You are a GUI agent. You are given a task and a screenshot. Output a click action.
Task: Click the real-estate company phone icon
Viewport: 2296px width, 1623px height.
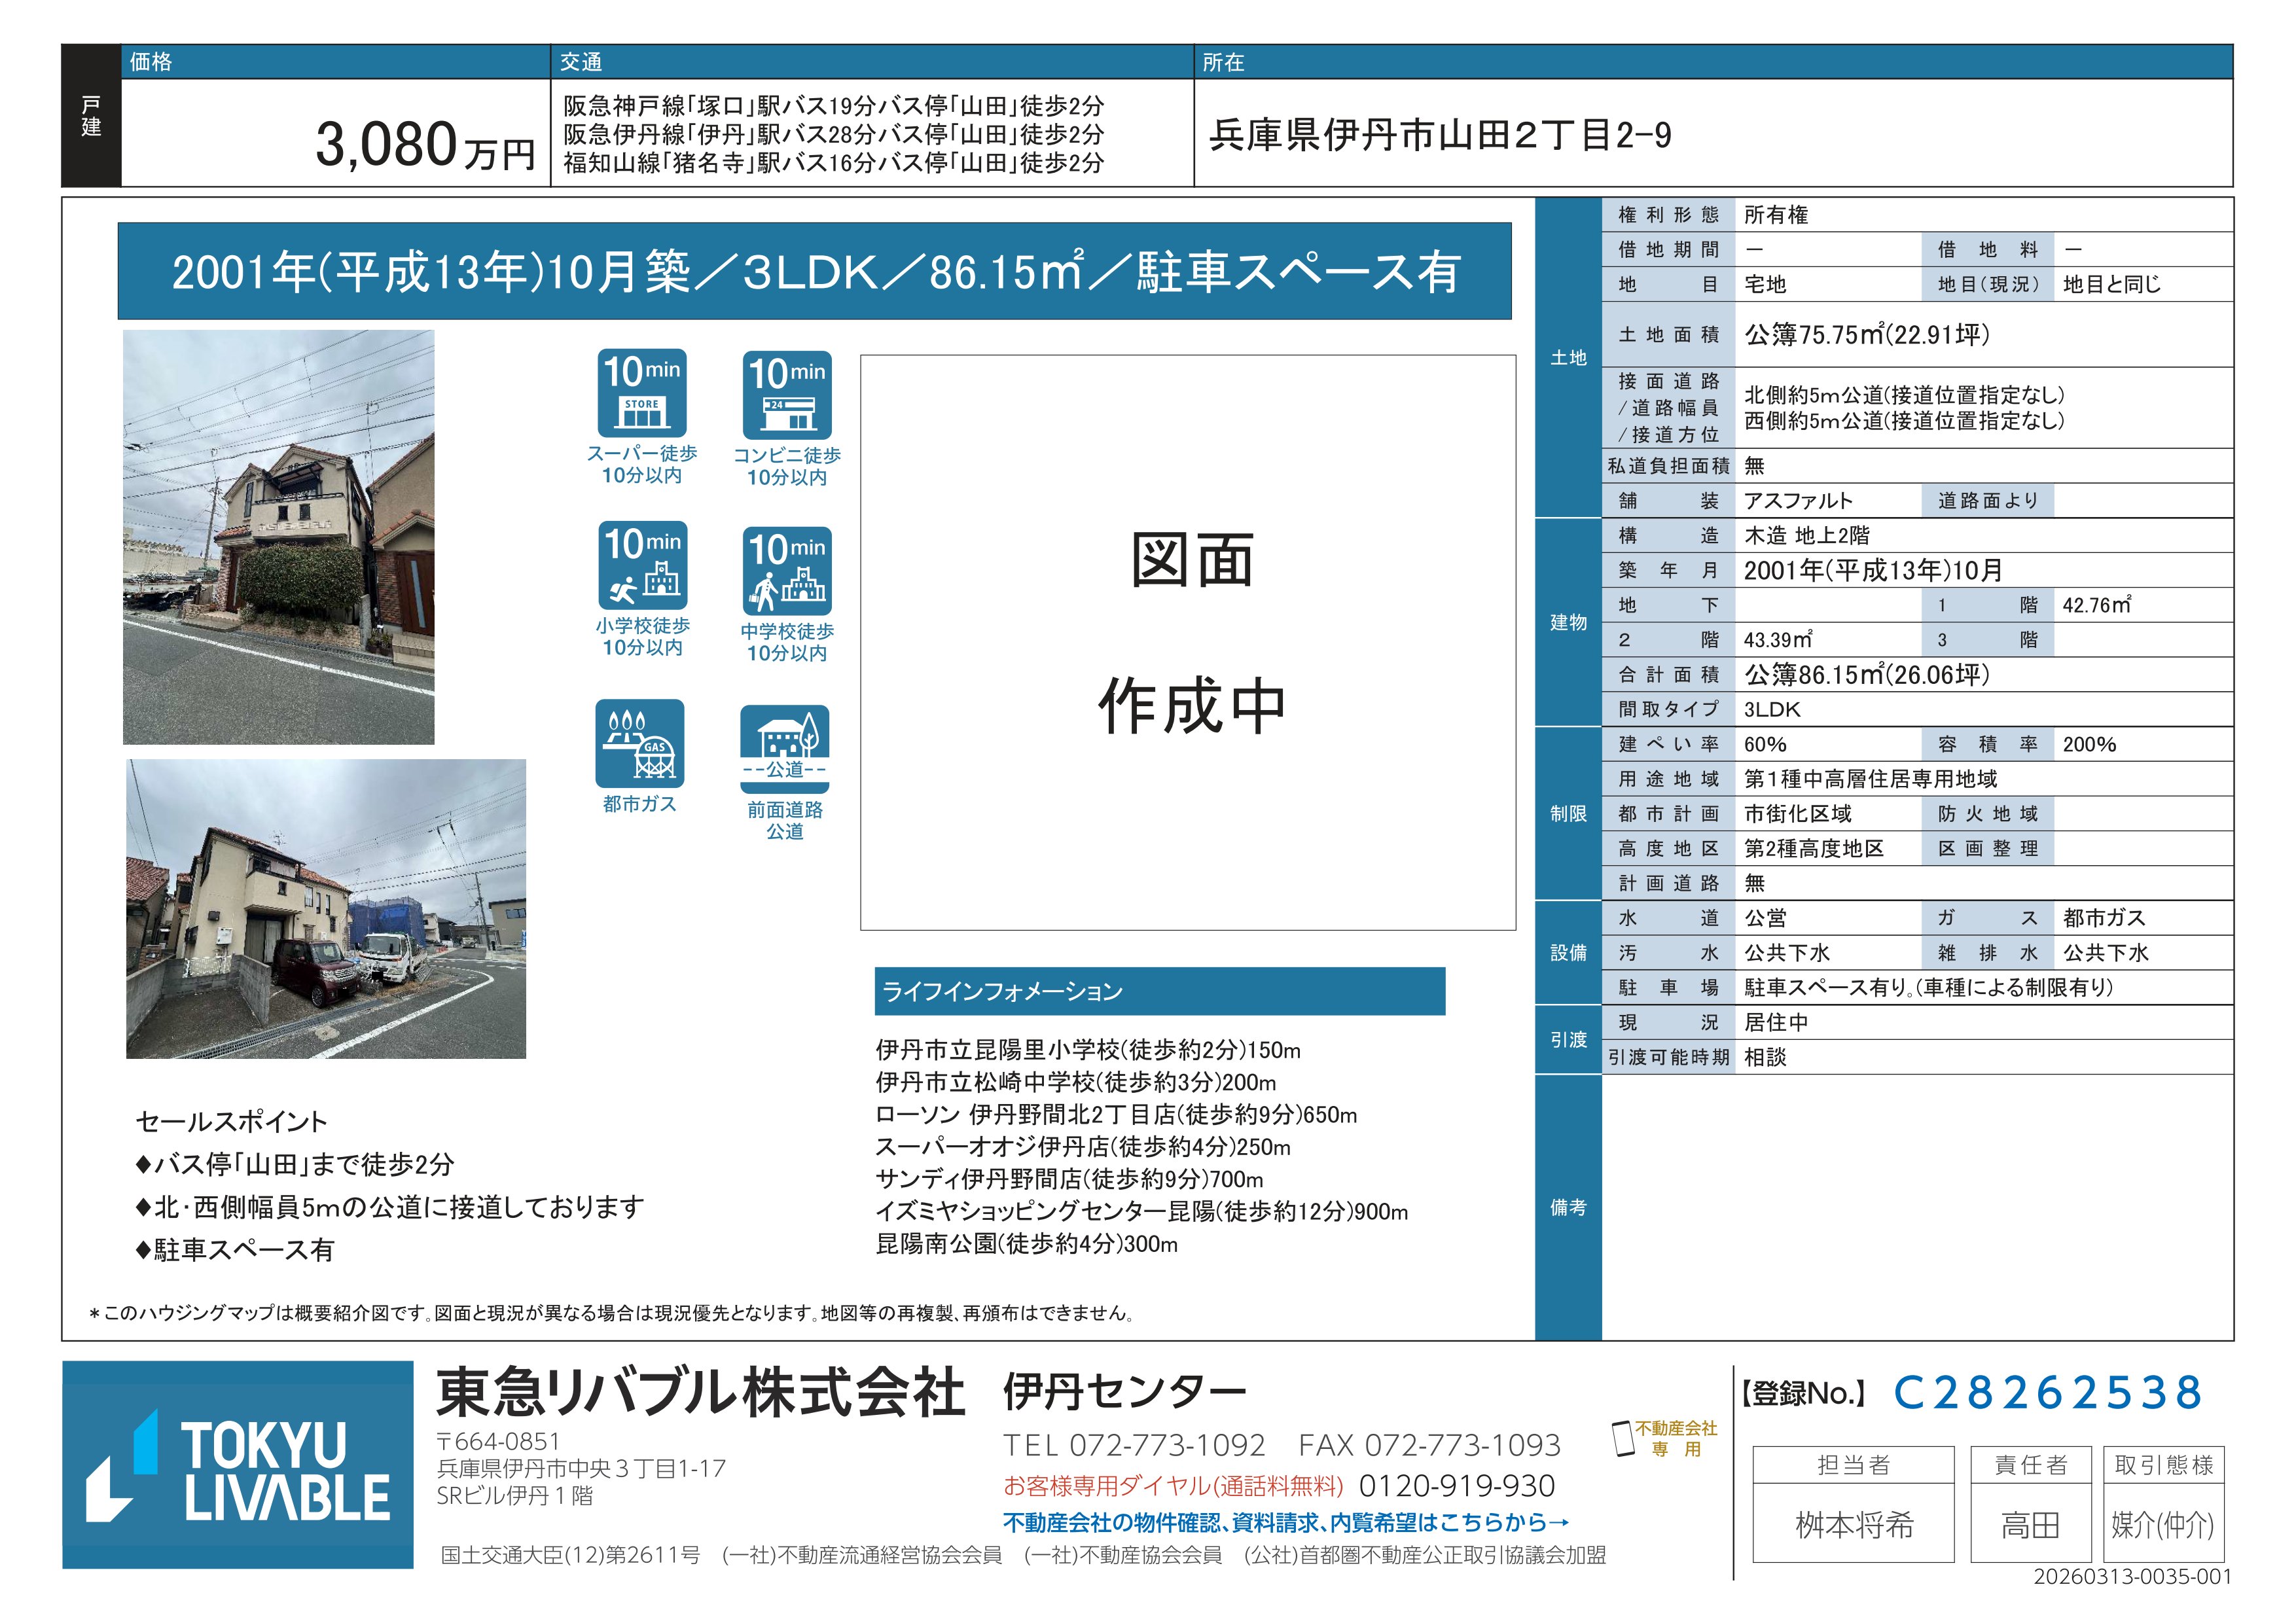coord(1622,1438)
